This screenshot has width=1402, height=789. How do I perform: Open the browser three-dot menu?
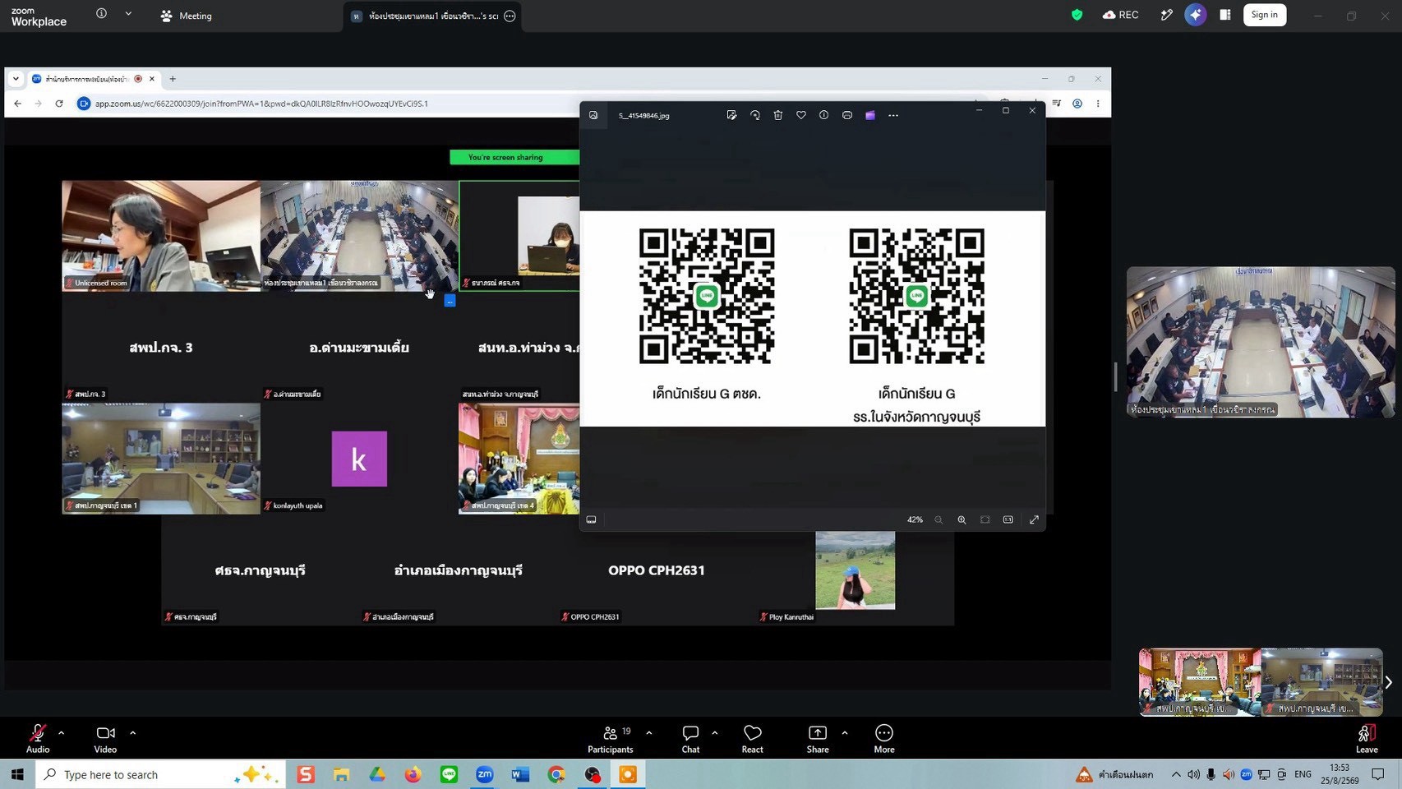click(1098, 104)
